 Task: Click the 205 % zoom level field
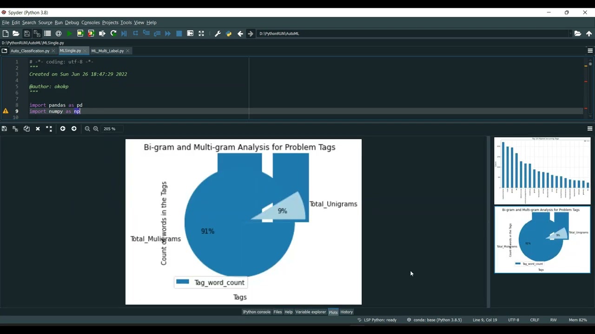pyautogui.click(x=112, y=128)
